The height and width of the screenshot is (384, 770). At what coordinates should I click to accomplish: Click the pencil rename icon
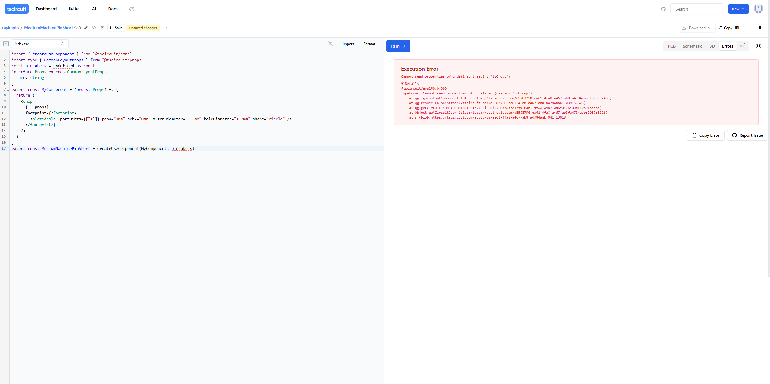coord(86,28)
